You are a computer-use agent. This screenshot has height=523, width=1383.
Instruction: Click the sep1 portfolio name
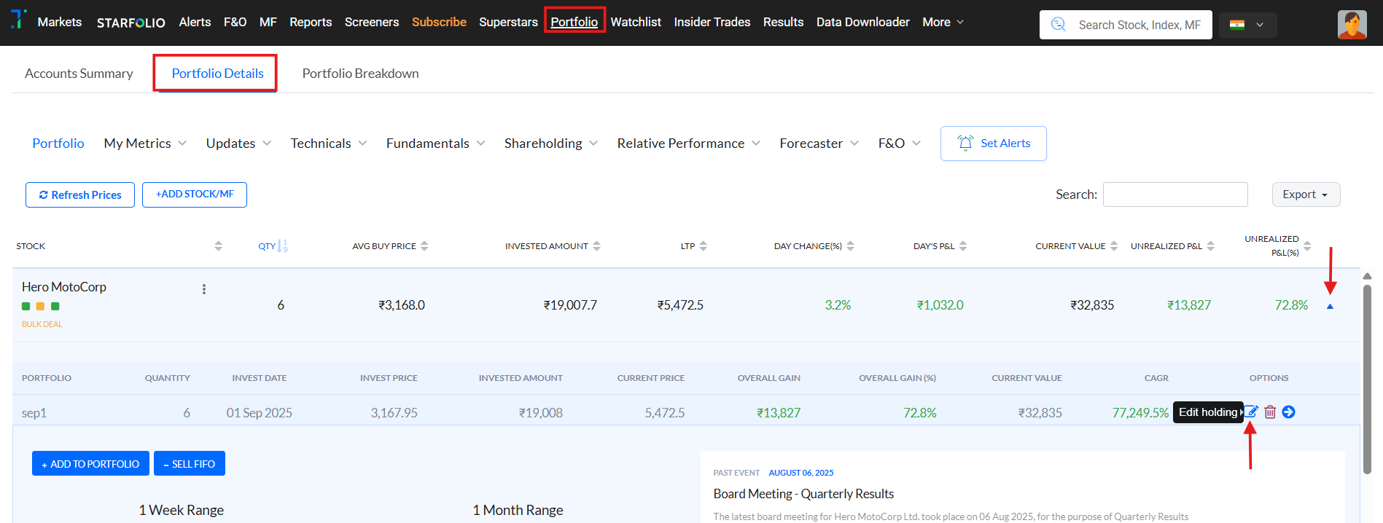34,413
